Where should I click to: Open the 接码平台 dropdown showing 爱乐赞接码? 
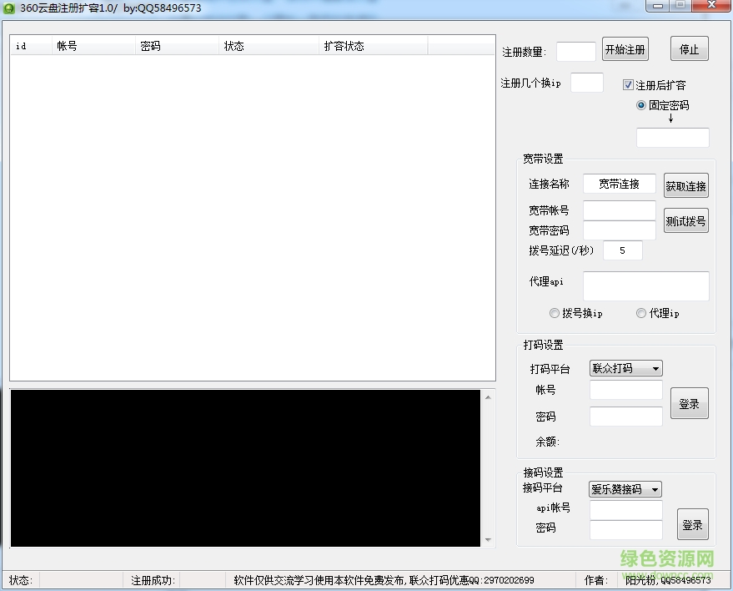click(x=624, y=489)
